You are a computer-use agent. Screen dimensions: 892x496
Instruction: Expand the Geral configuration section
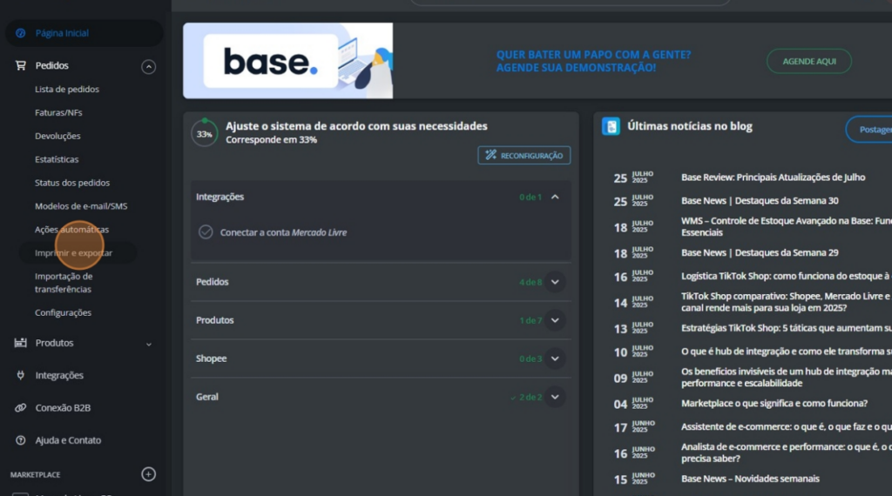pos(555,397)
